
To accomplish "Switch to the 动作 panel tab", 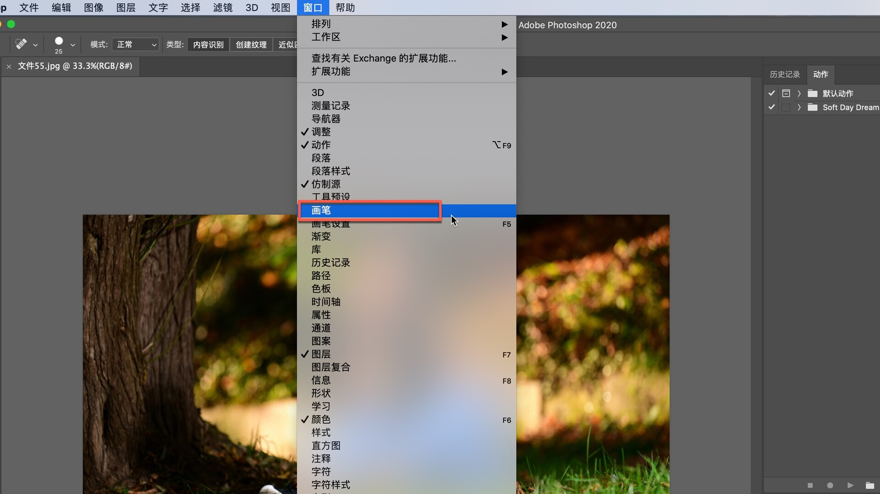I will (x=820, y=74).
